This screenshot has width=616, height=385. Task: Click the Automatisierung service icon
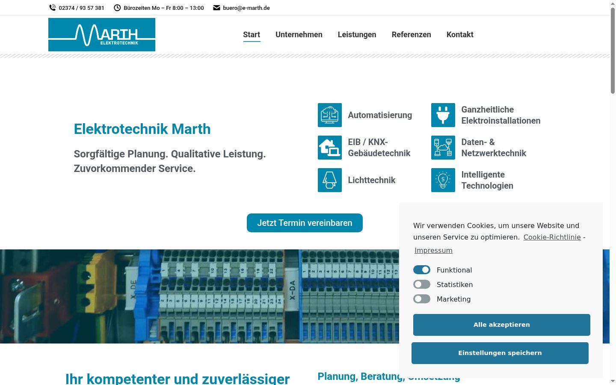pos(330,115)
